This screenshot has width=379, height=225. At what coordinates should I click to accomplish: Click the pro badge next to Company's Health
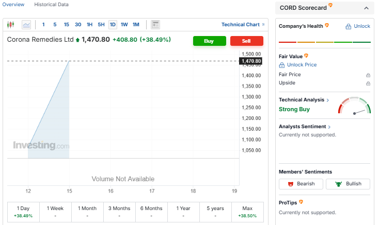click(x=327, y=25)
